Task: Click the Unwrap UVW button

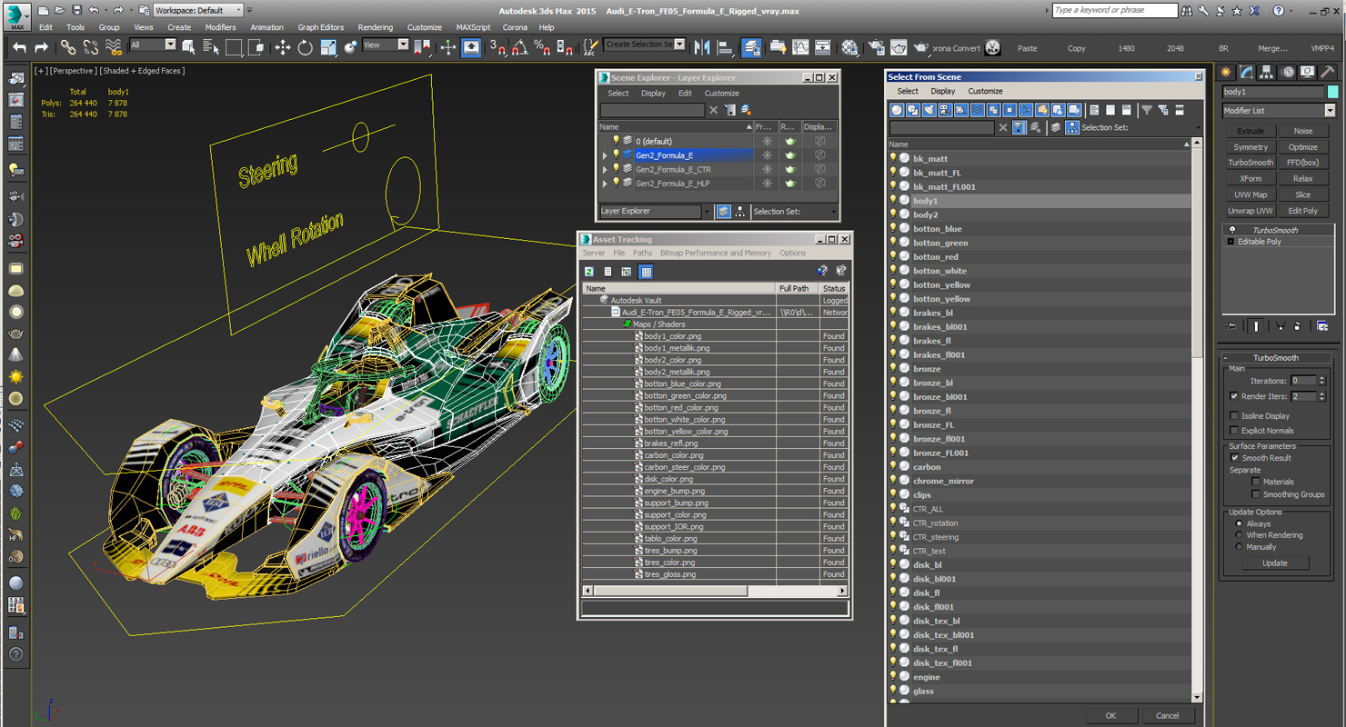Action: click(1251, 211)
